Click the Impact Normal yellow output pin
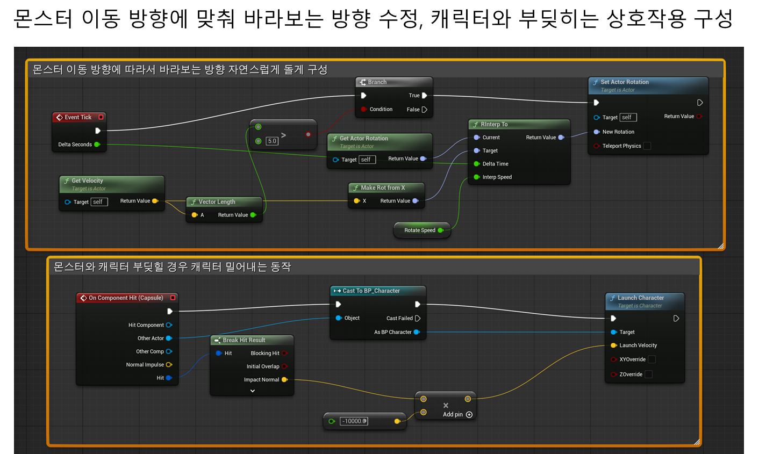This screenshot has height=454, width=773. click(x=284, y=380)
